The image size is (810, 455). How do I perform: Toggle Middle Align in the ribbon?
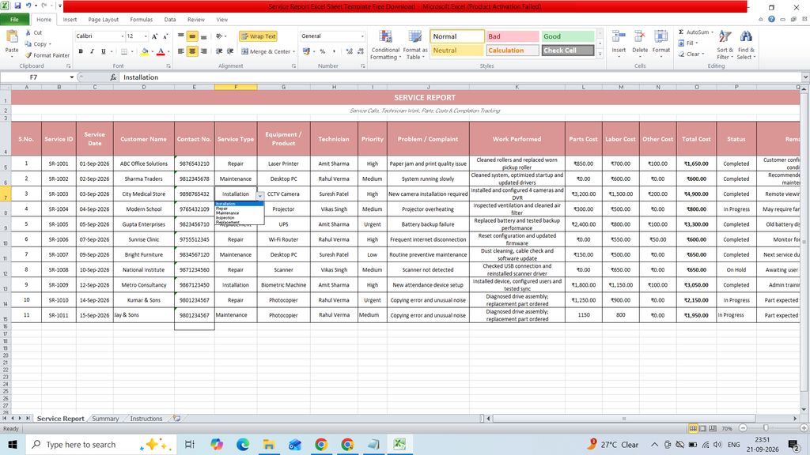tap(192, 36)
